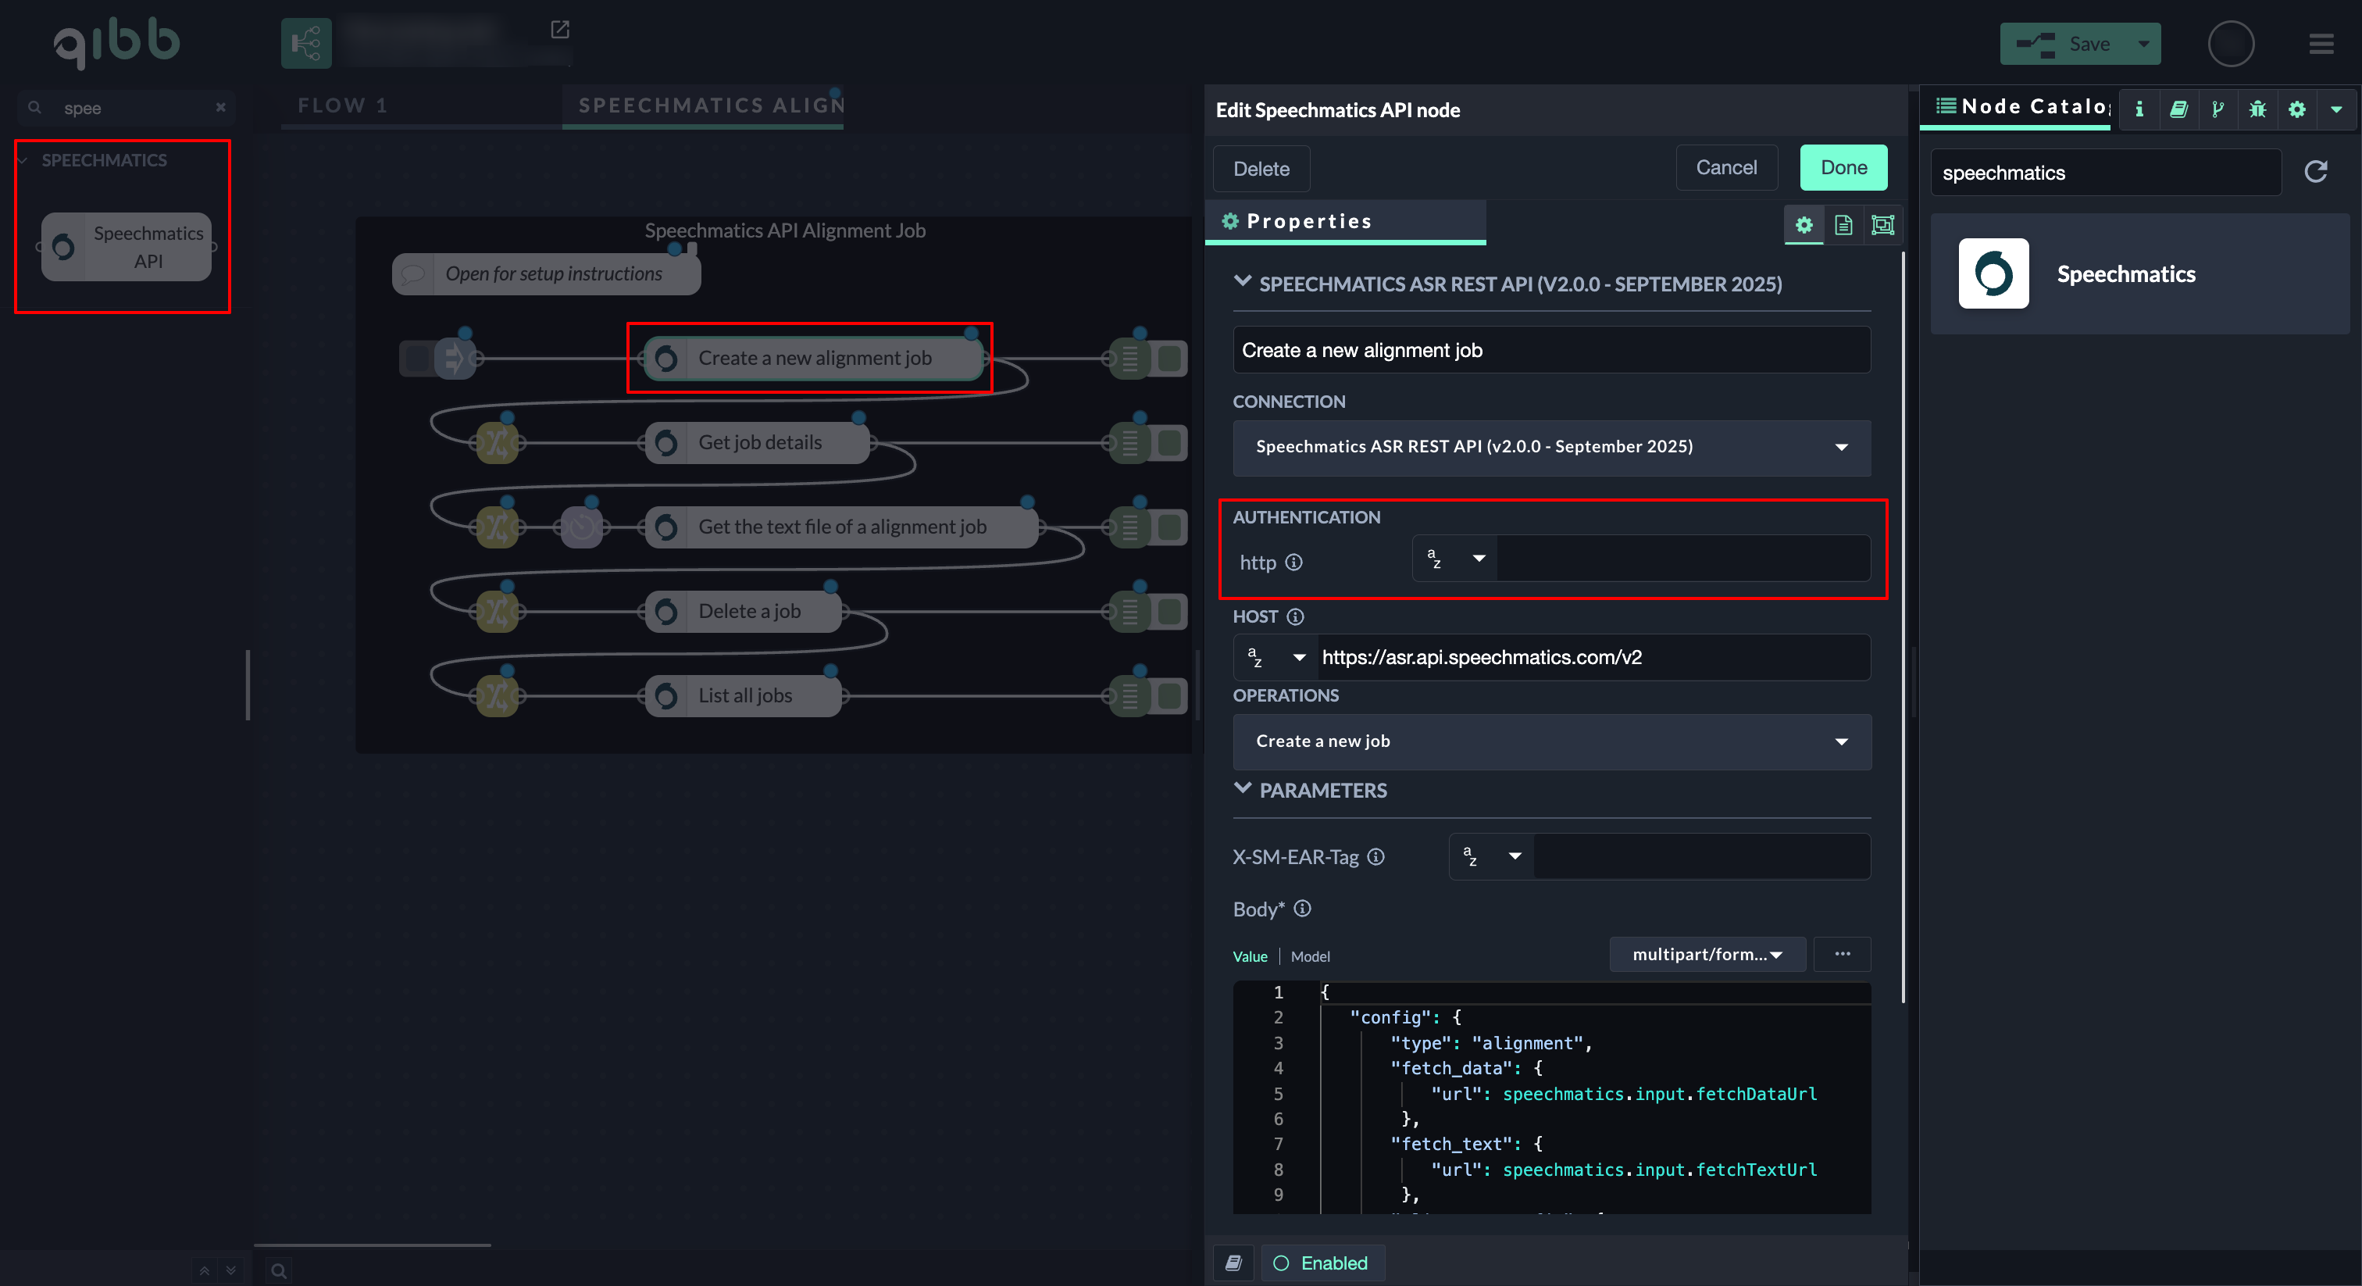This screenshot has width=2362, height=1286.
Task: Click the Done button
Action: point(1843,168)
